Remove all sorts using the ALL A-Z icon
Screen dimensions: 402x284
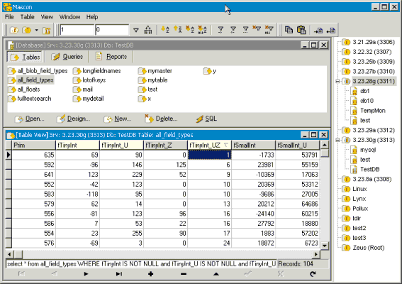point(202,30)
